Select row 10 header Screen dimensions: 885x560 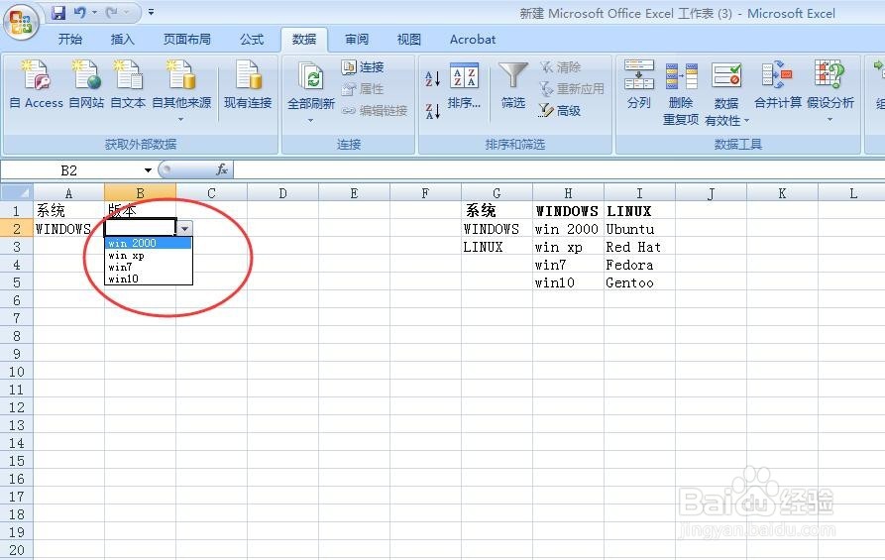coord(17,372)
